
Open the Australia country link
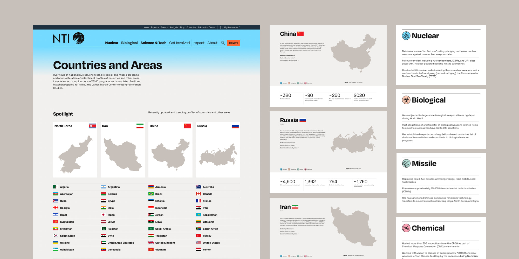point(208,187)
